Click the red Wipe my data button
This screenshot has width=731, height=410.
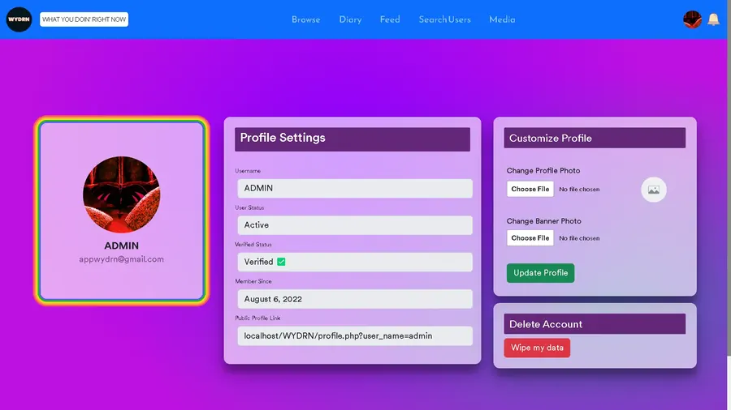(x=537, y=348)
